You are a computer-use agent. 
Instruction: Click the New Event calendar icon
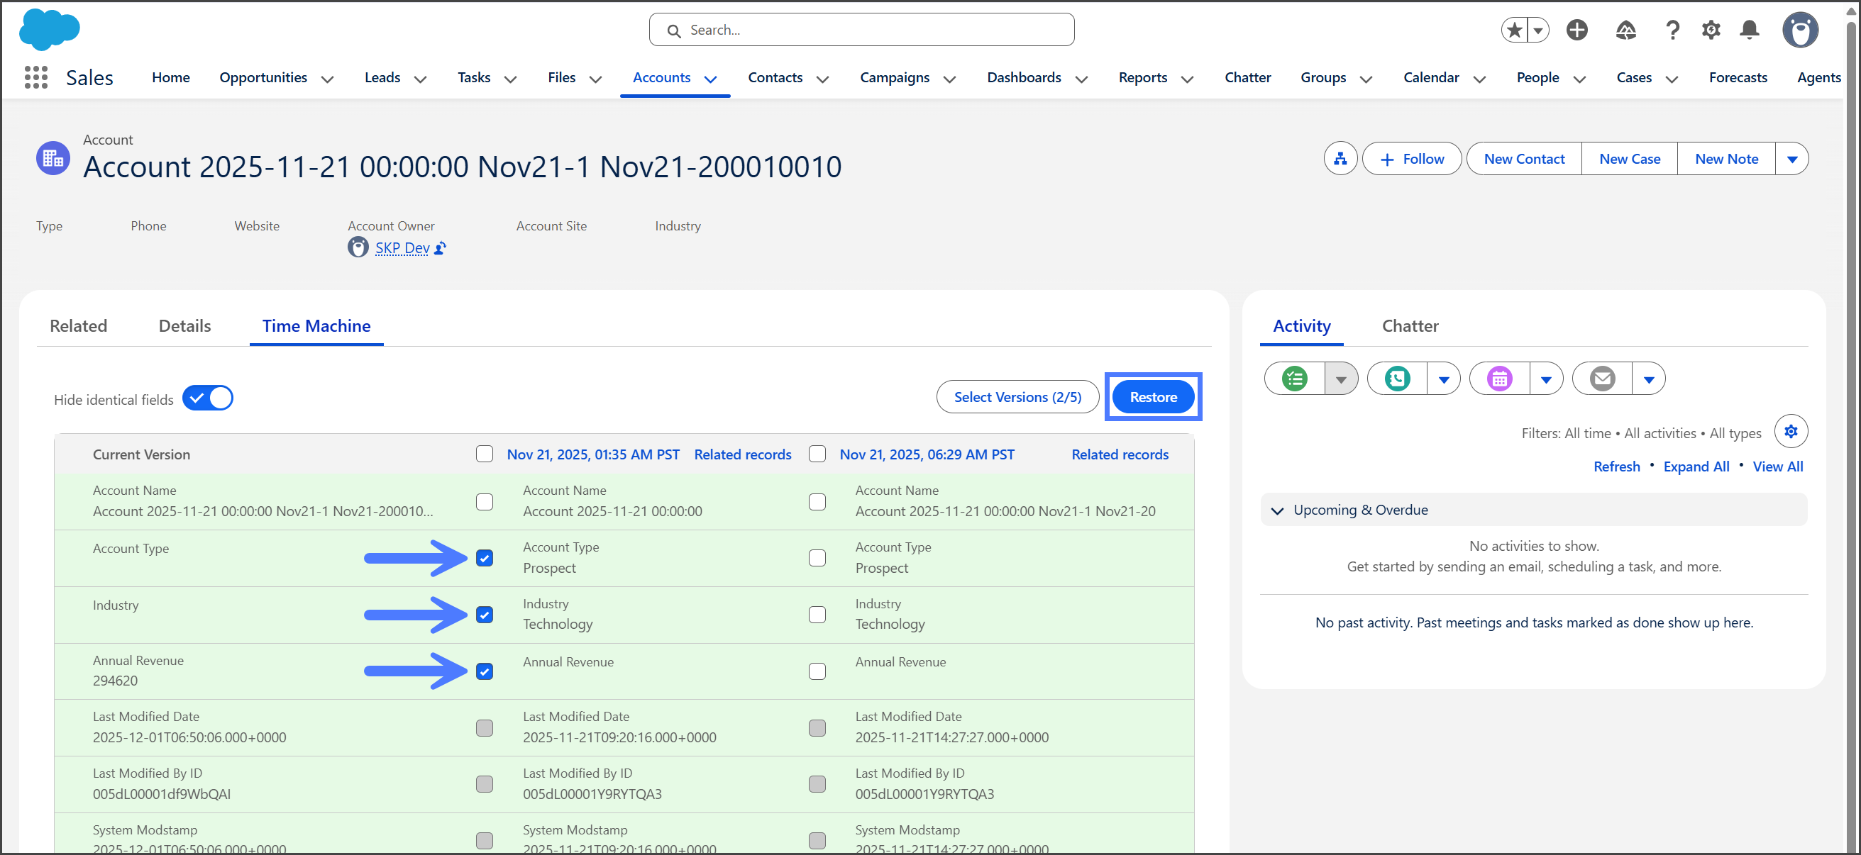tap(1500, 379)
